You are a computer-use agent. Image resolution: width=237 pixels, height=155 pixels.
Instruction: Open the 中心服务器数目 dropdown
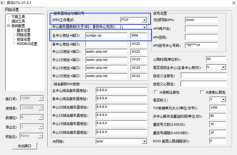[x=145, y=27]
